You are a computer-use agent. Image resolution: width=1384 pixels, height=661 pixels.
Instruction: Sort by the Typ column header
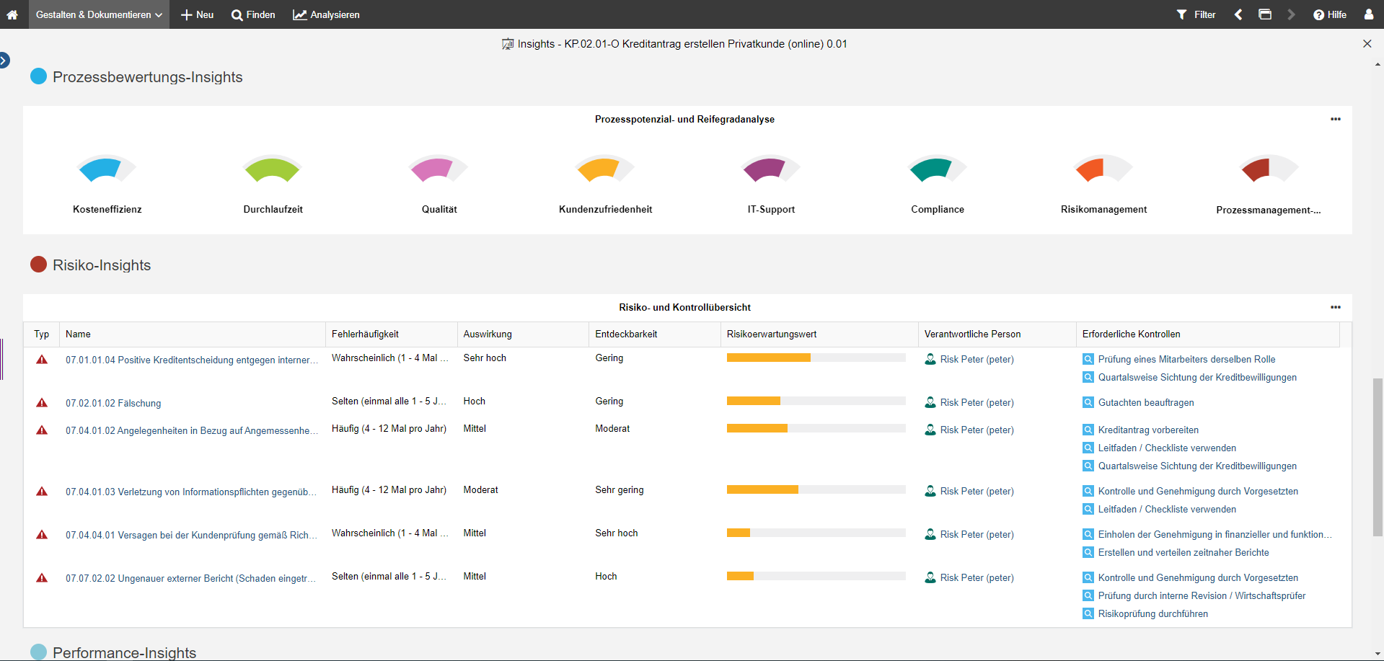click(42, 334)
